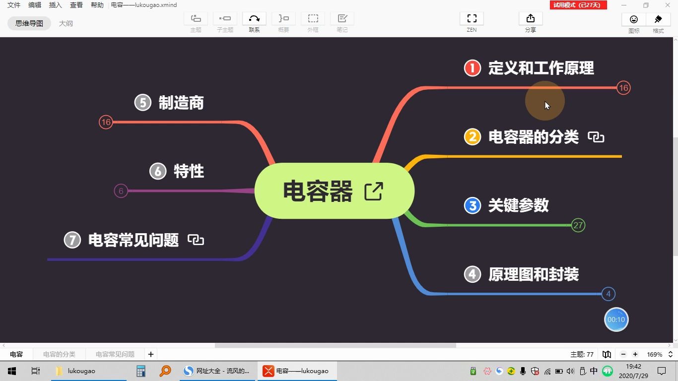Screen dimensions: 678x381
Task: Click the 主题: 77 topic count
Action: [x=582, y=354]
